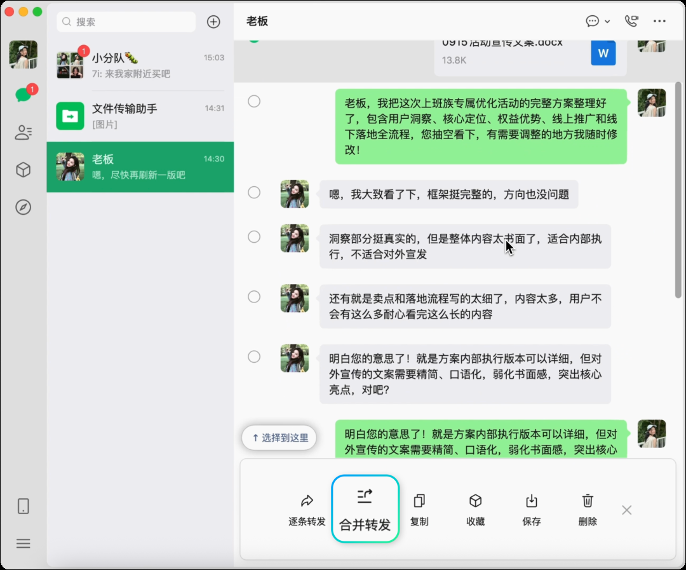Click 合并转发 to forward combined
The width and height of the screenshot is (686, 570).
pyautogui.click(x=365, y=509)
